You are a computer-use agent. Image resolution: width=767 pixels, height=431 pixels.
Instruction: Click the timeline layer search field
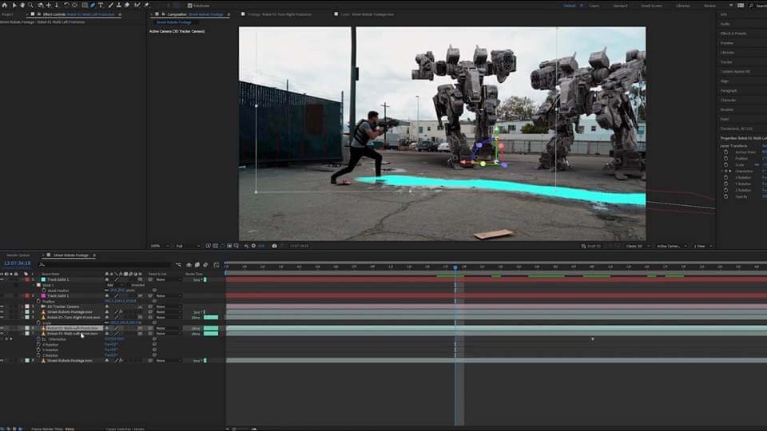(x=105, y=264)
